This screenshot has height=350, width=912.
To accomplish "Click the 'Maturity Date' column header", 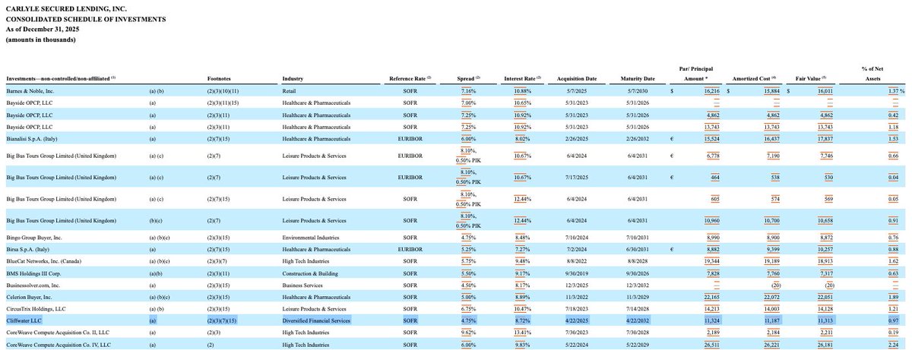I will point(638,79).
